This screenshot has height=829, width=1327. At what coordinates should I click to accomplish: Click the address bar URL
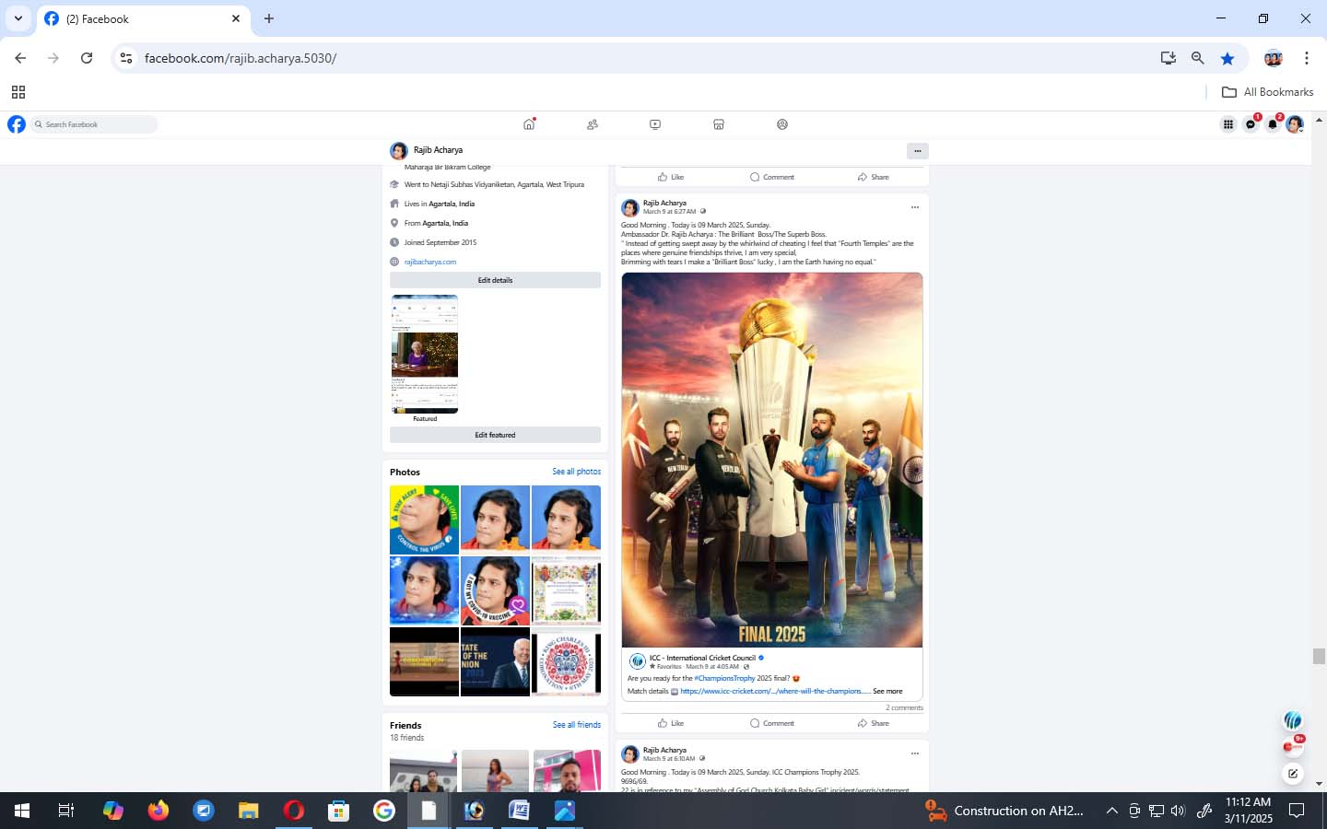coord(241,58)
